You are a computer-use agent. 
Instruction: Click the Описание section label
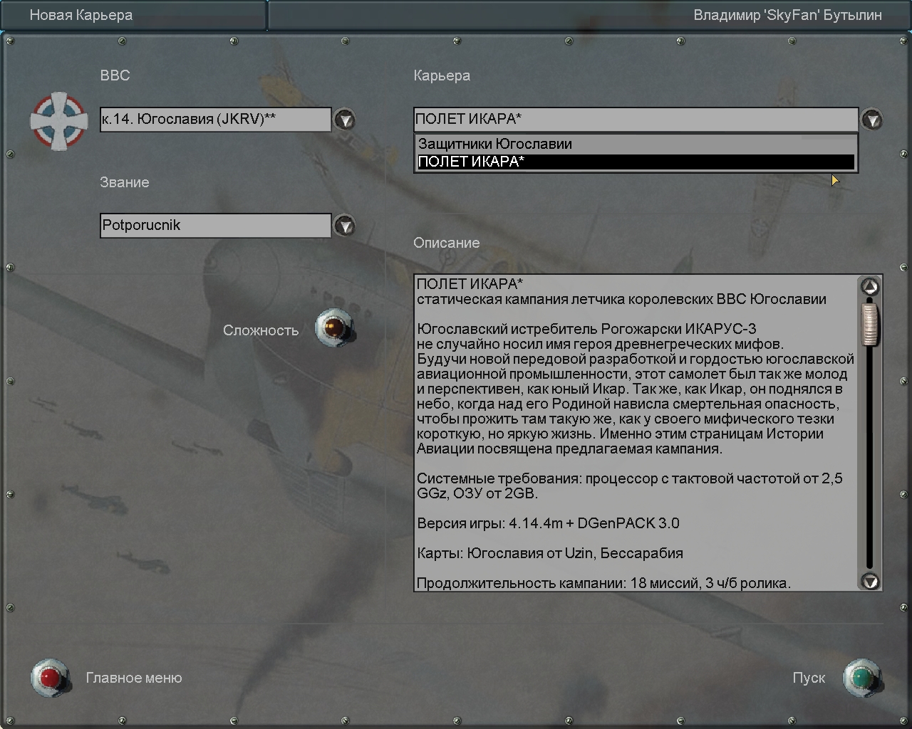pyautogui.click(x=447, y=243)
